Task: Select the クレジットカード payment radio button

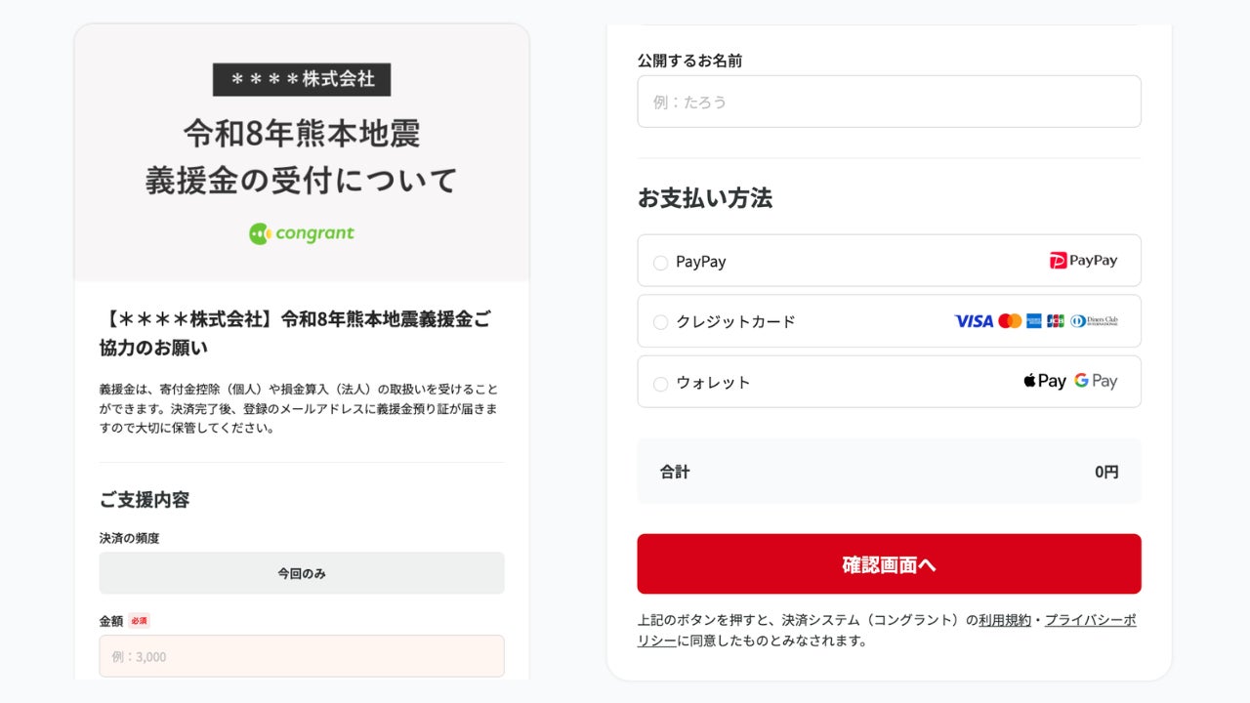Action: pyautogui.click(x=660, y=322)
